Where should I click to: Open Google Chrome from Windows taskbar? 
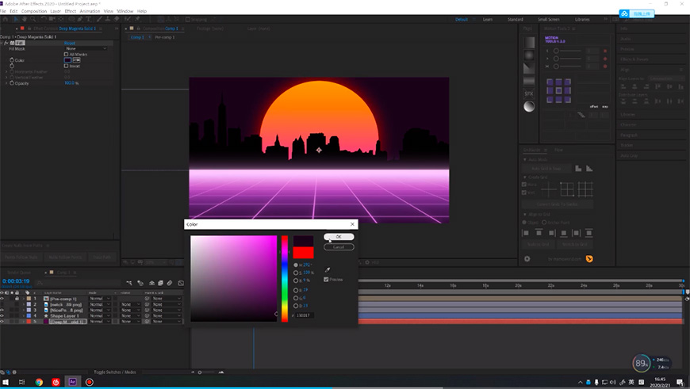tap(39, 382)
